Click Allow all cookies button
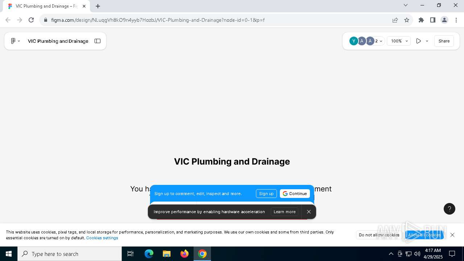Screen dimensions: 464x261 click(424, 235)
